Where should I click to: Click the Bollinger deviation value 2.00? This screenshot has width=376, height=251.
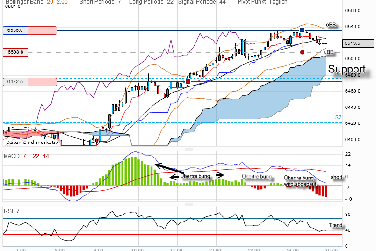(62, 2)
